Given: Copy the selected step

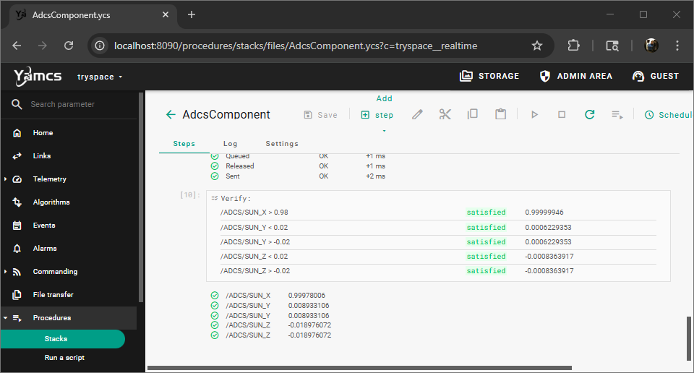Looking at the screenshot, I should 473,114.
